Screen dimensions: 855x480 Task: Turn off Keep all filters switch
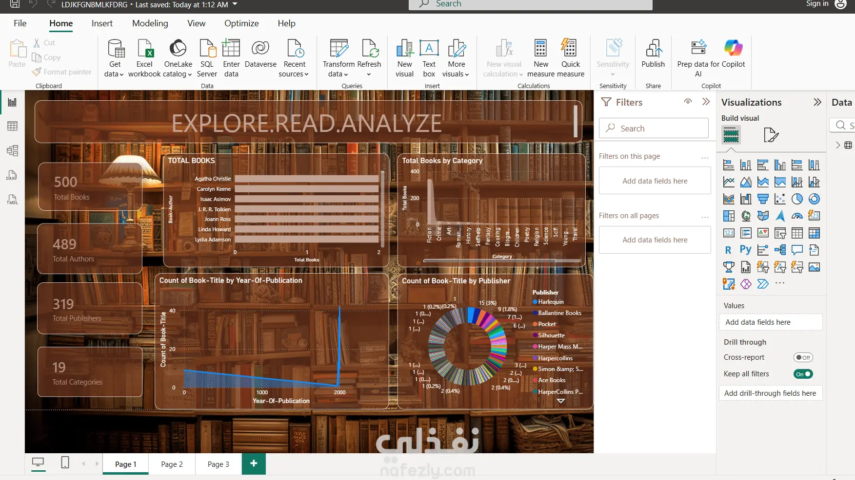point(803,374)
